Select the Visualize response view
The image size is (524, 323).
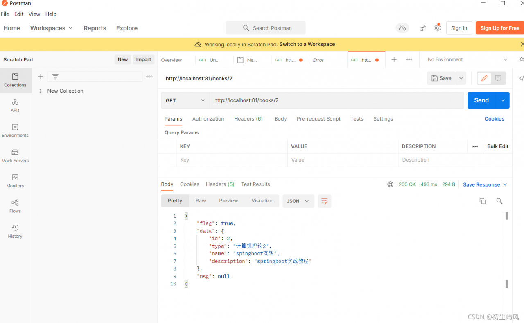click(x=262, y=201)
